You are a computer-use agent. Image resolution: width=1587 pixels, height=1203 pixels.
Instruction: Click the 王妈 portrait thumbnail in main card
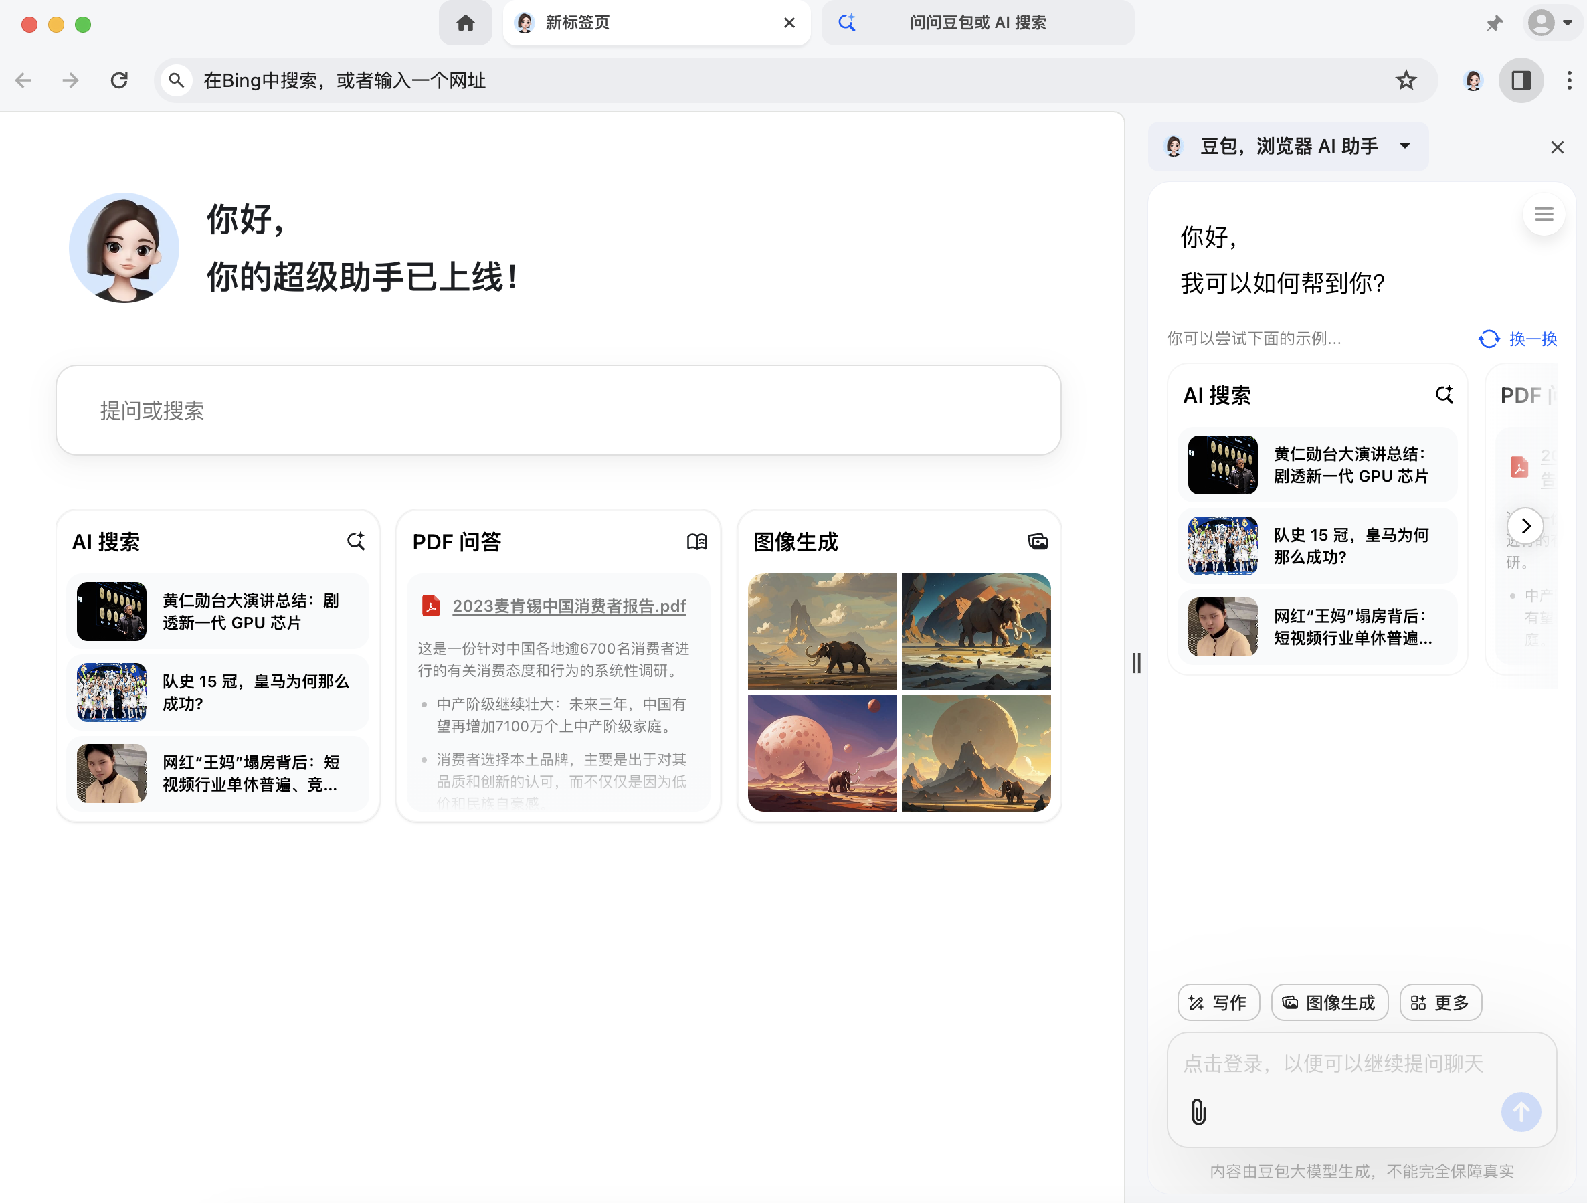pos(111,773)
